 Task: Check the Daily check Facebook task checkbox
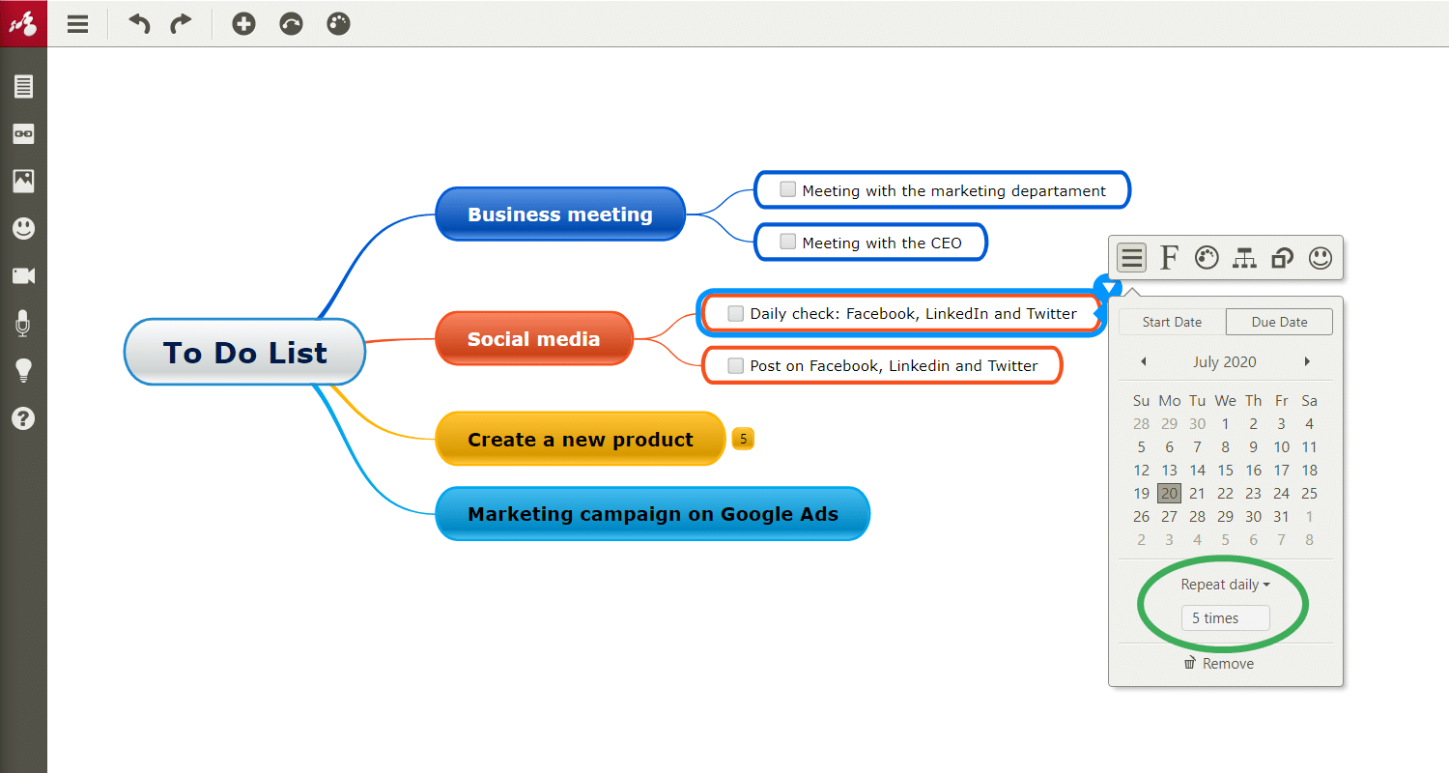tap(735, 313)
